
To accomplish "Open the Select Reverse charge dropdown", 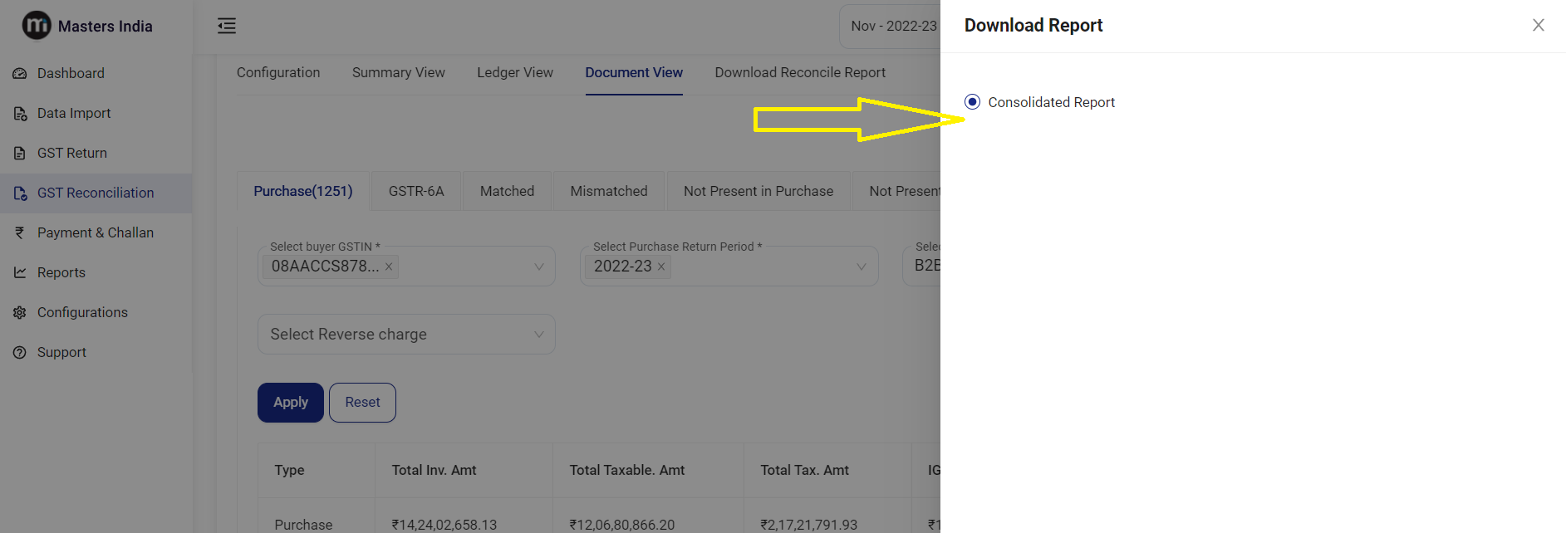I will coord(538,335).
